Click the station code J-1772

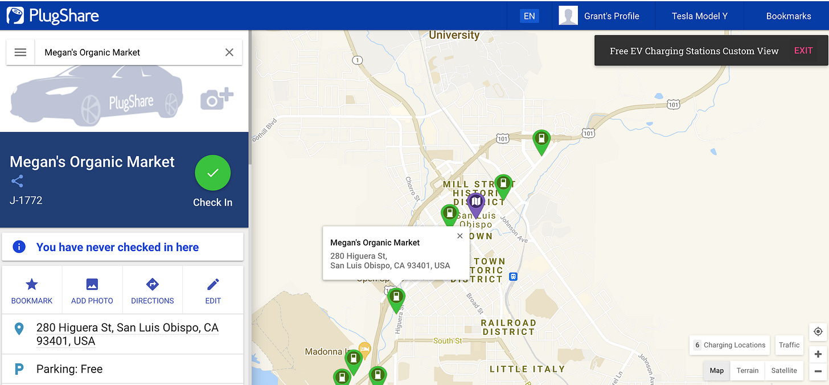(x=26, y=200)
